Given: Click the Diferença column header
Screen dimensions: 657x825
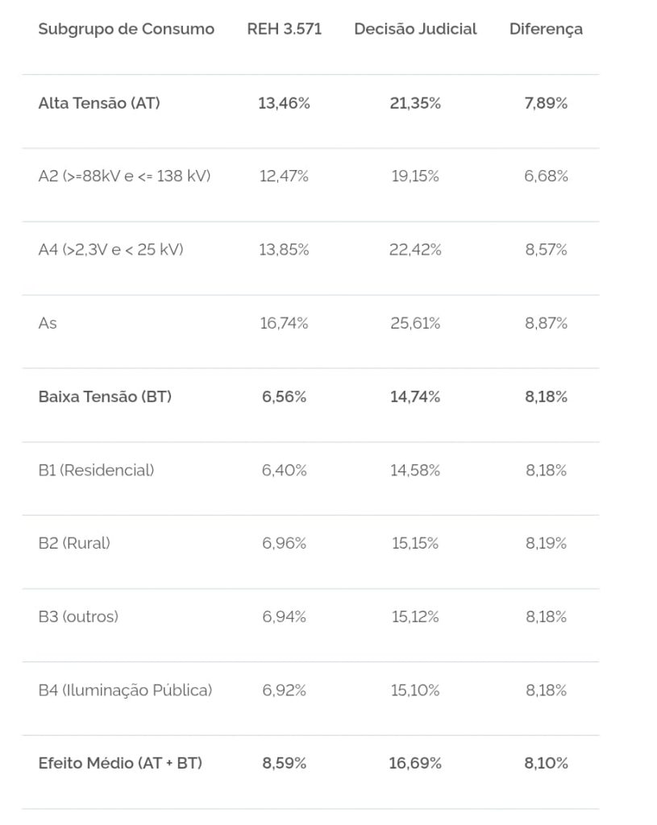Looking at the screenshot, I should pyautogui.click(x=546, y=30).
